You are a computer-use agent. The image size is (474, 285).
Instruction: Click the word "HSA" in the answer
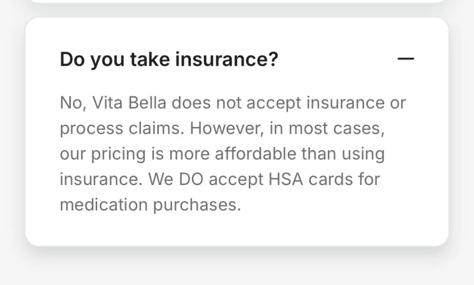click(286, 179)
